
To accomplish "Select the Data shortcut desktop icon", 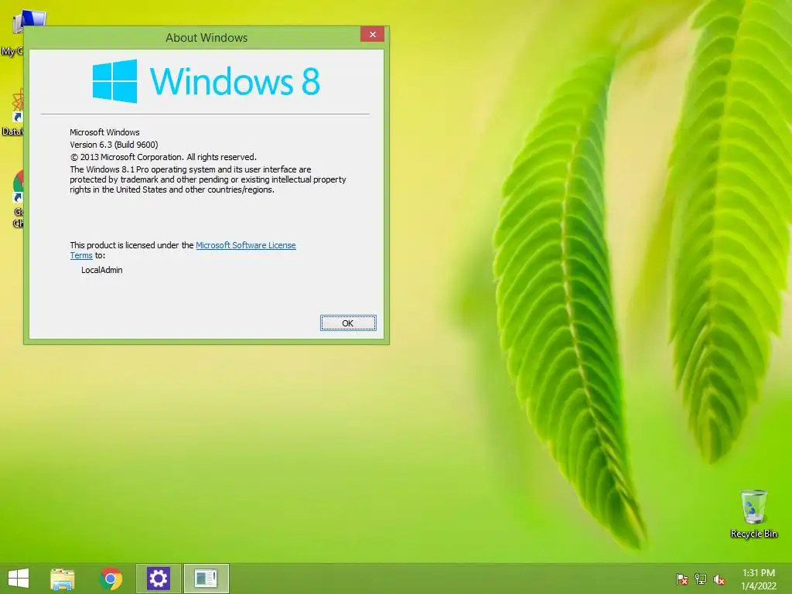I will click(12, 112).
